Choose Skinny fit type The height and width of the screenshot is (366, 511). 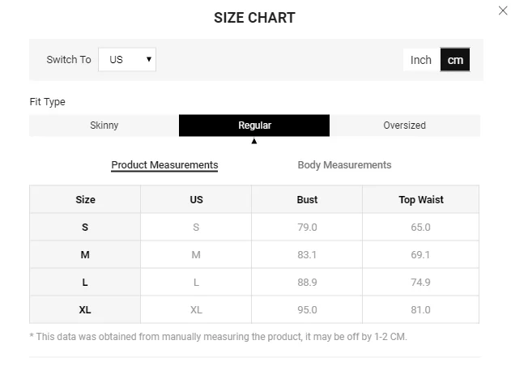(x=104, y=126)
